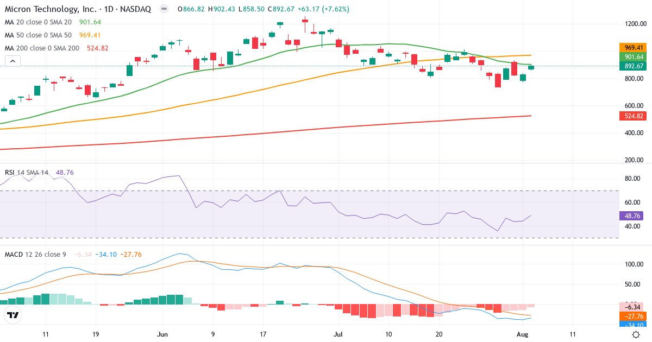The height and width of the screenshot is (342, 652).
Task: Click the -27.76 MACD signal label
Action: click(x=632, y=316)
